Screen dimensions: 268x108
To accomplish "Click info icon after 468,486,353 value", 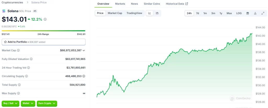I will [x=84, y=76].
